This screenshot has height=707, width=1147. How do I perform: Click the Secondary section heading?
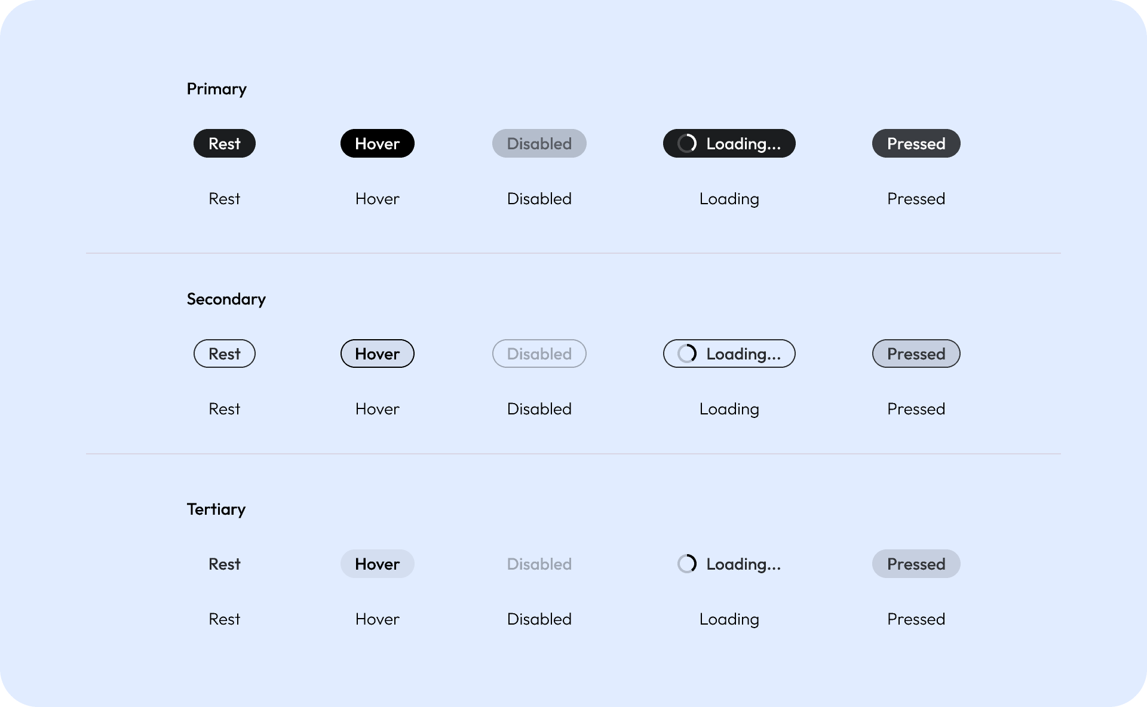click(x=226, y=299)
